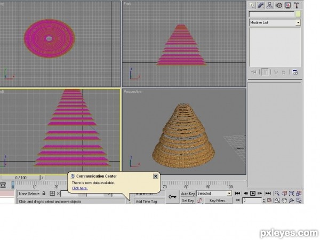
Task: Click frame 80 on the timeline
Action: tap(186, 187)
